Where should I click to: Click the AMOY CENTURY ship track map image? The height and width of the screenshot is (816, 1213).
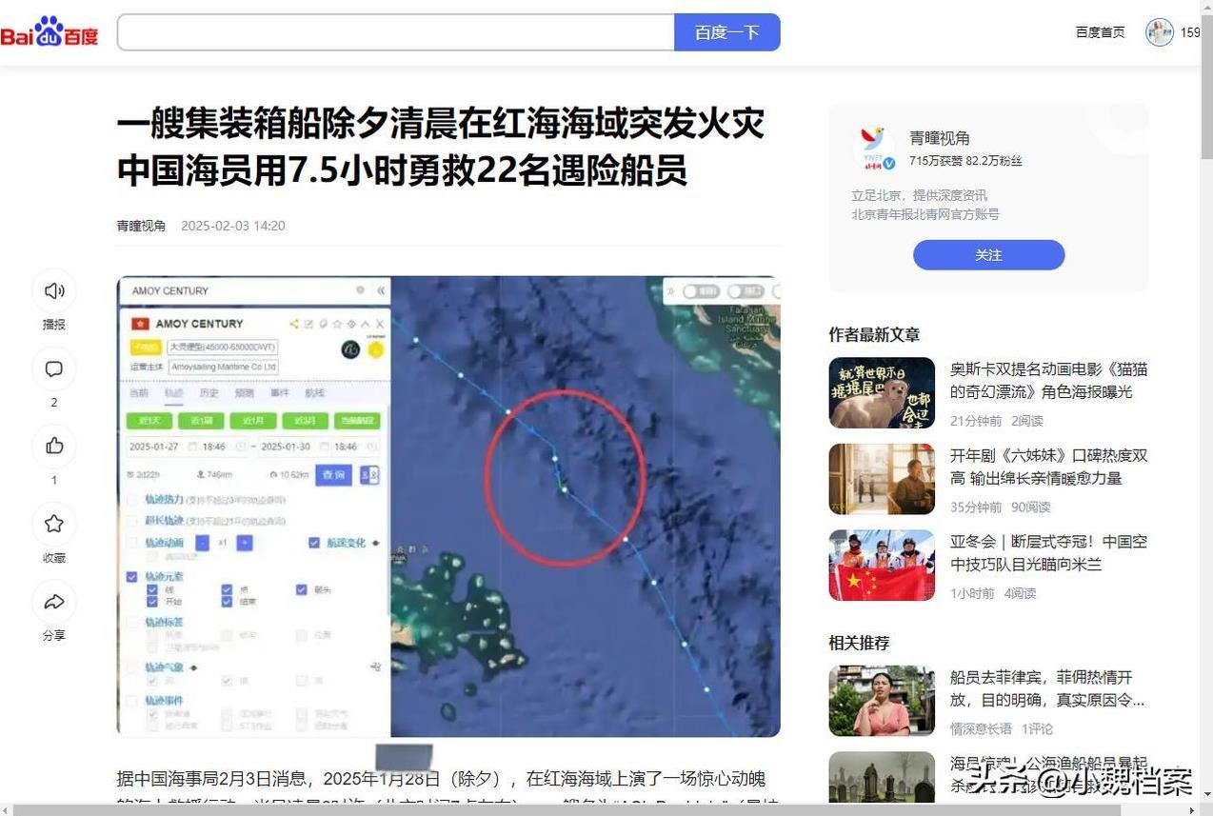[448, 507]
